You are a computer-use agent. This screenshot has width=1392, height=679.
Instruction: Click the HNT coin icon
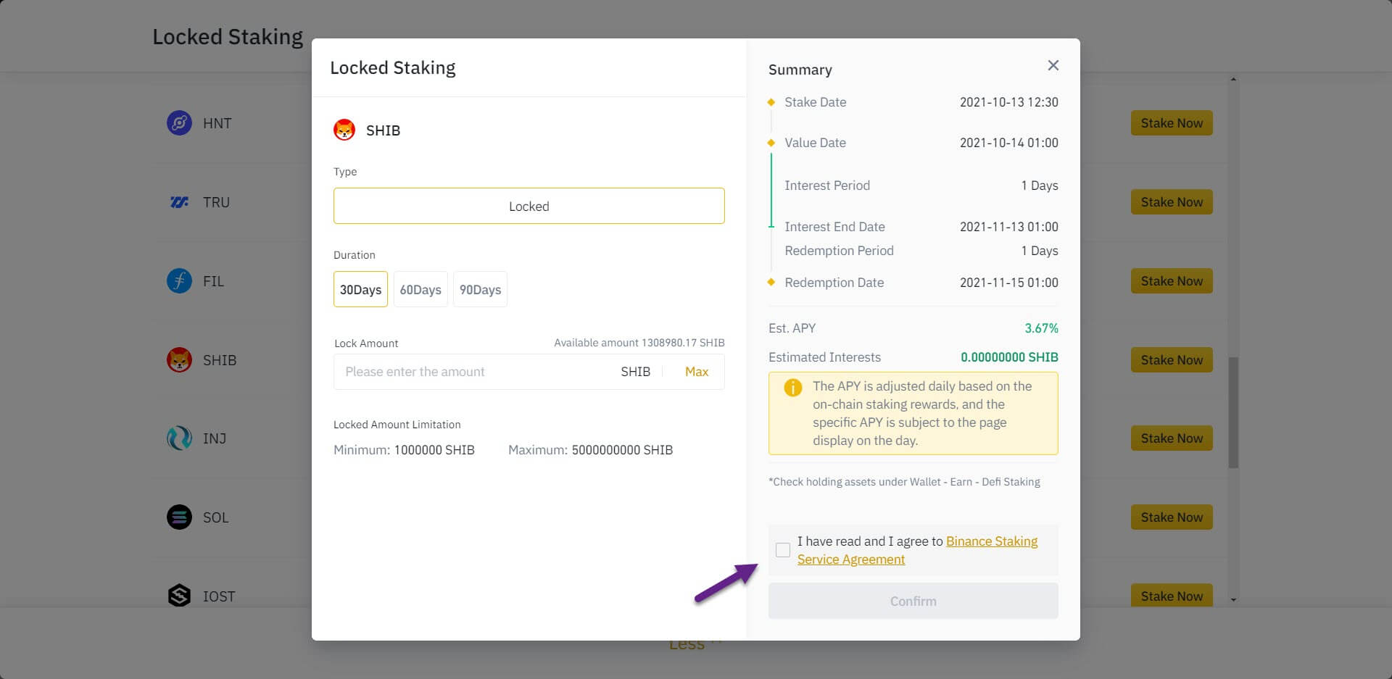point(179,123)
